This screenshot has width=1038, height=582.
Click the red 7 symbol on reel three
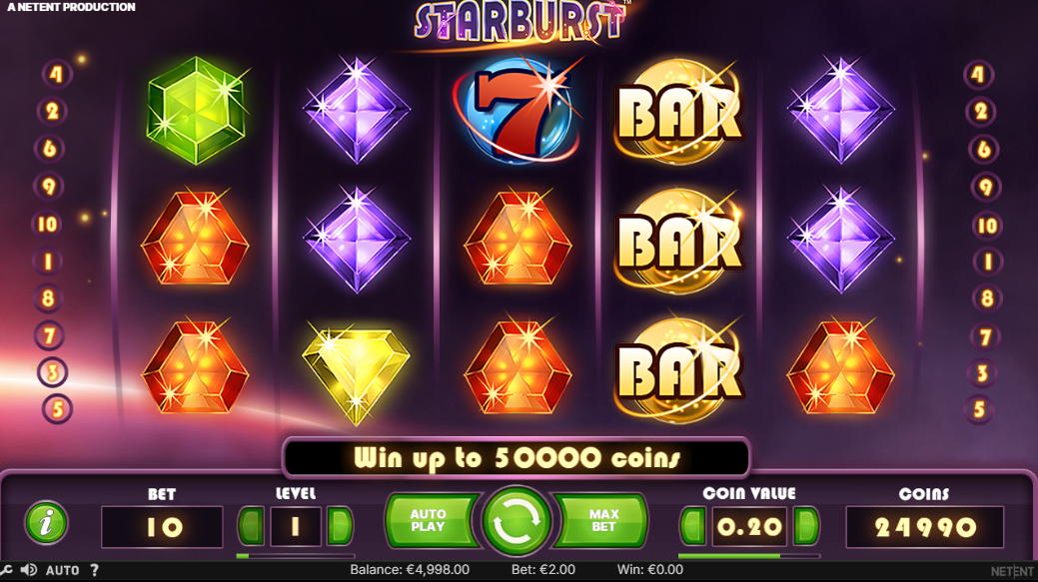tap(518, 110)
